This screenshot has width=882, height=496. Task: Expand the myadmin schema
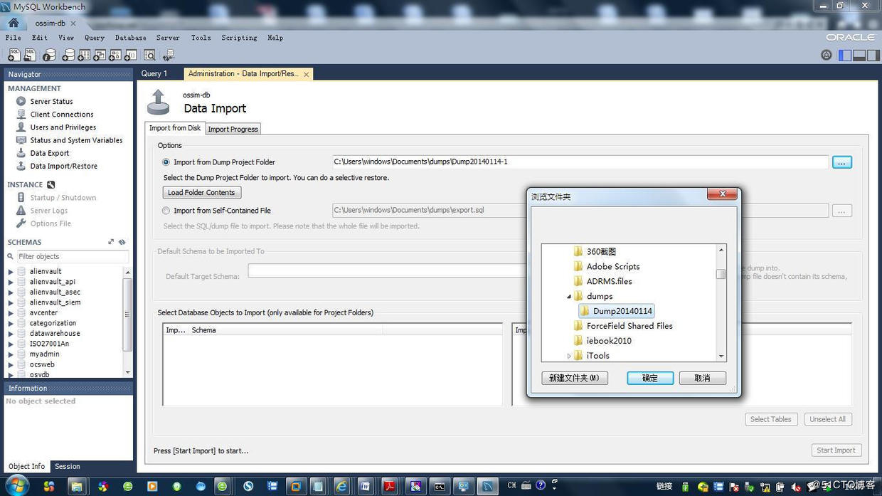(11, 354)
